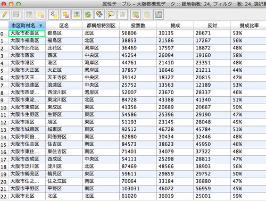266x201 pixels.
Task: Click the 西淀川区 cell
Action: click(x=64, y=93)
